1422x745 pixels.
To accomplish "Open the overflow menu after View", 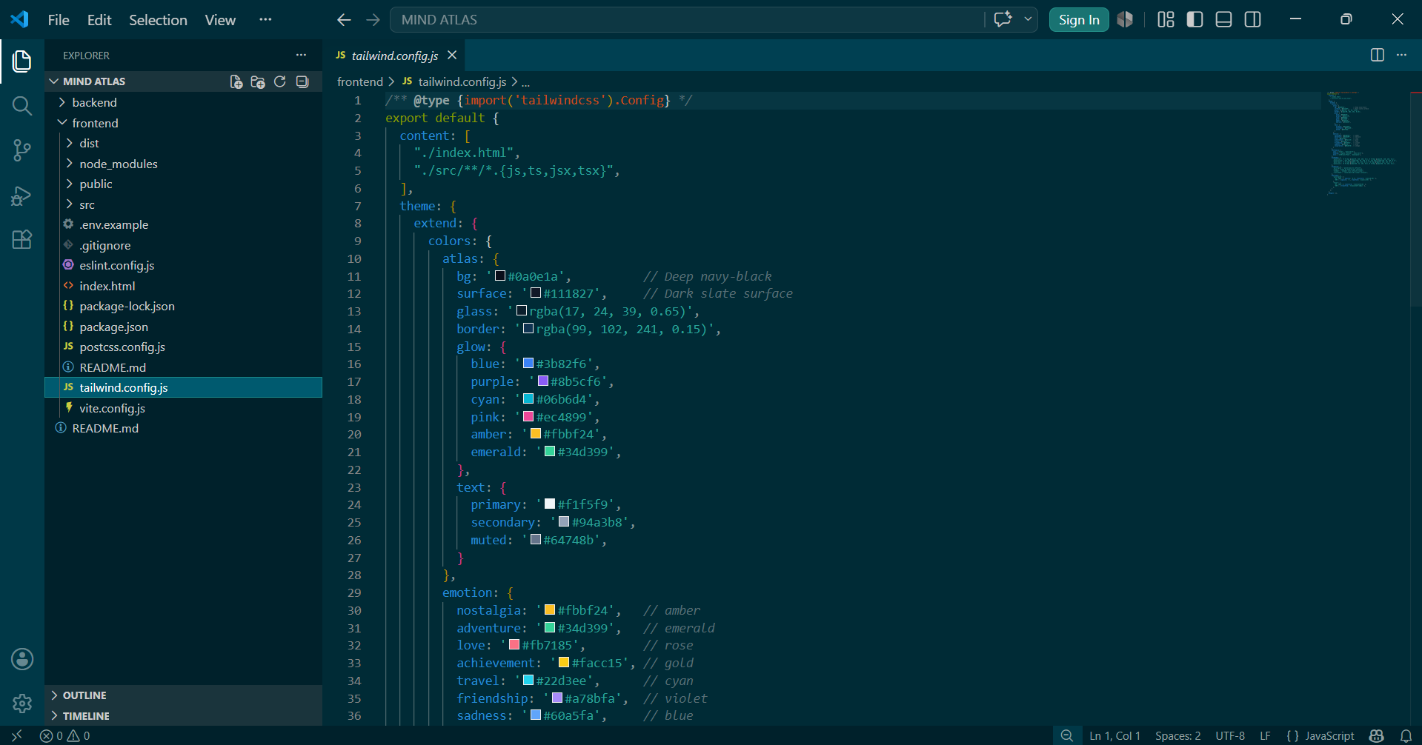I will click(x=265, y=20).
